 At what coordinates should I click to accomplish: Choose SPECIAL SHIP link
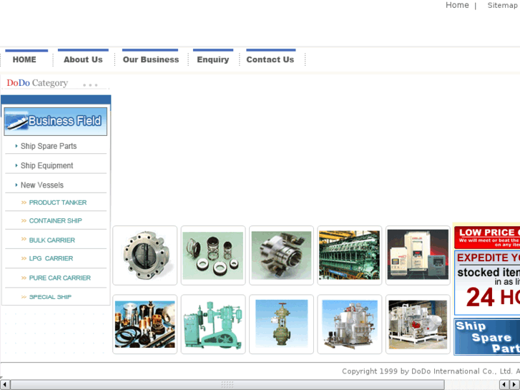[x=50, y=297]
